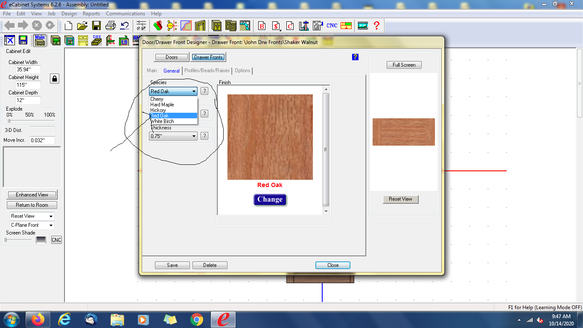Click the undo arrow toolbar icon
This screenshot has width=583, height=328.
click(x=125, y=26)
